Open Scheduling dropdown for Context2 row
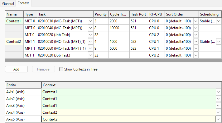222x123 pixels. click(219, 42)
